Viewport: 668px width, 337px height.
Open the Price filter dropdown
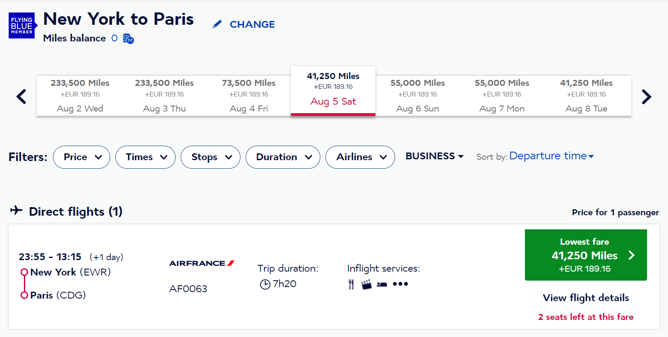(x=82, y=157)
